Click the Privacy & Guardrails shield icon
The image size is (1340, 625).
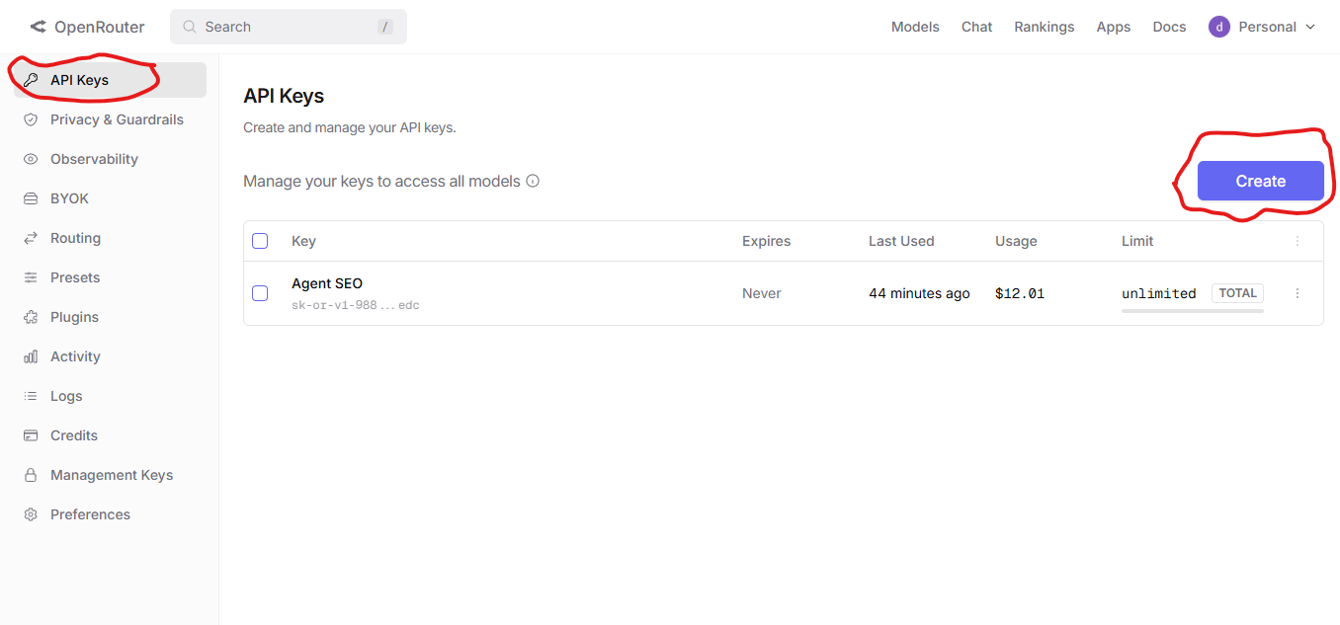tap(31, 119)
